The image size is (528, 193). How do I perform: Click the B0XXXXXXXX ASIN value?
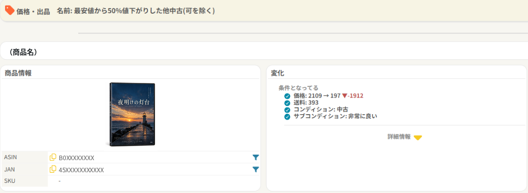point(77,158)
